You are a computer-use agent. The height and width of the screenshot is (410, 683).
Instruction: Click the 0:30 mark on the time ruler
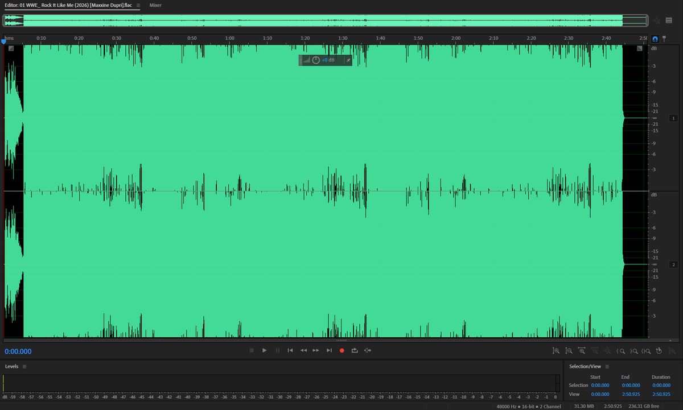pyautogui.click(x=117, y=38)
